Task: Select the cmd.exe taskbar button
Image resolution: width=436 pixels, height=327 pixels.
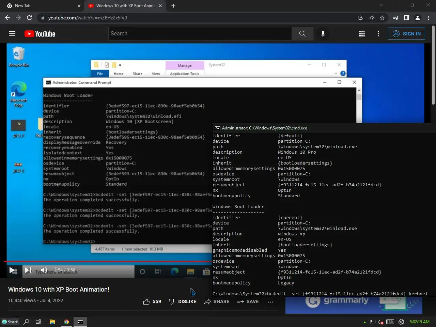Action: click(x=80, y=322)
